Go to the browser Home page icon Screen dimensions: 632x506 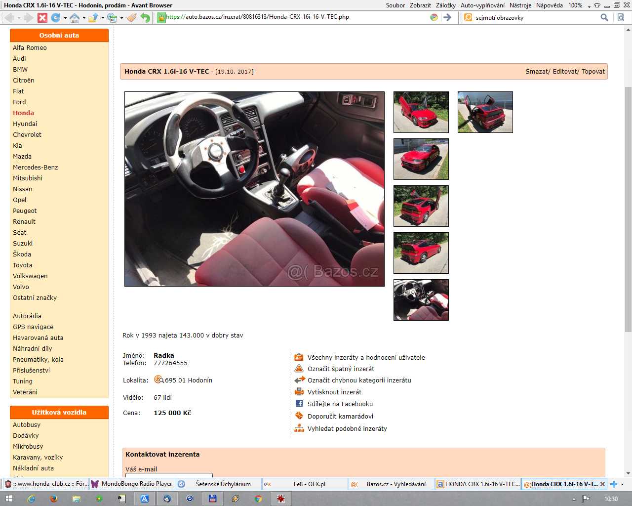click(75, 18)
